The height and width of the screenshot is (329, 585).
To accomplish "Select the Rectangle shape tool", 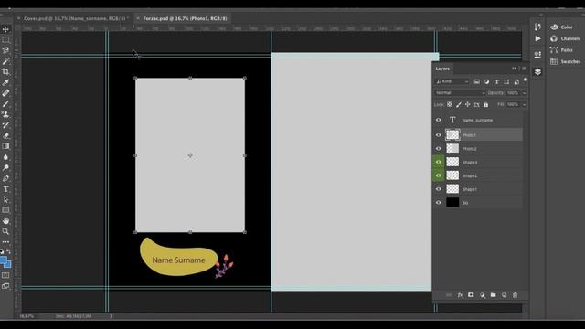I will coord(5,210).
